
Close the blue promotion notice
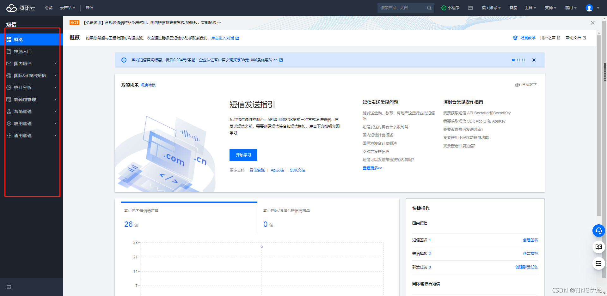(534, 60)
